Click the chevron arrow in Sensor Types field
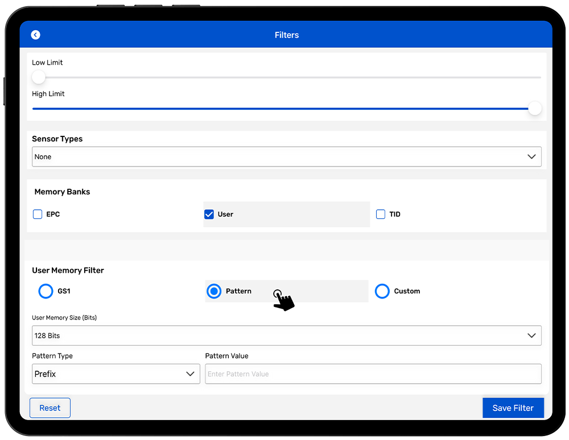 point(531,157)
